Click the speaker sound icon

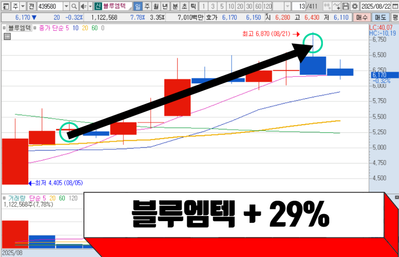tap(84, 6)
